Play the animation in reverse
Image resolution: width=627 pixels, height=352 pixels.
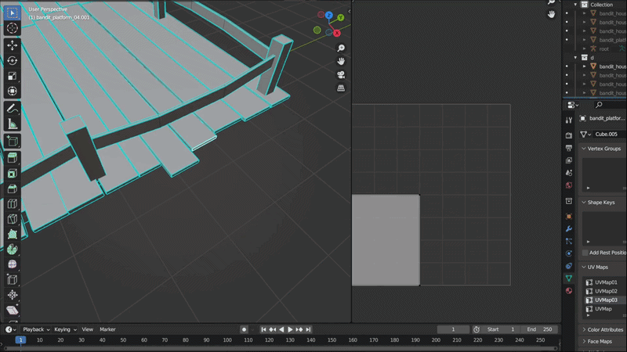click(281, 329)
